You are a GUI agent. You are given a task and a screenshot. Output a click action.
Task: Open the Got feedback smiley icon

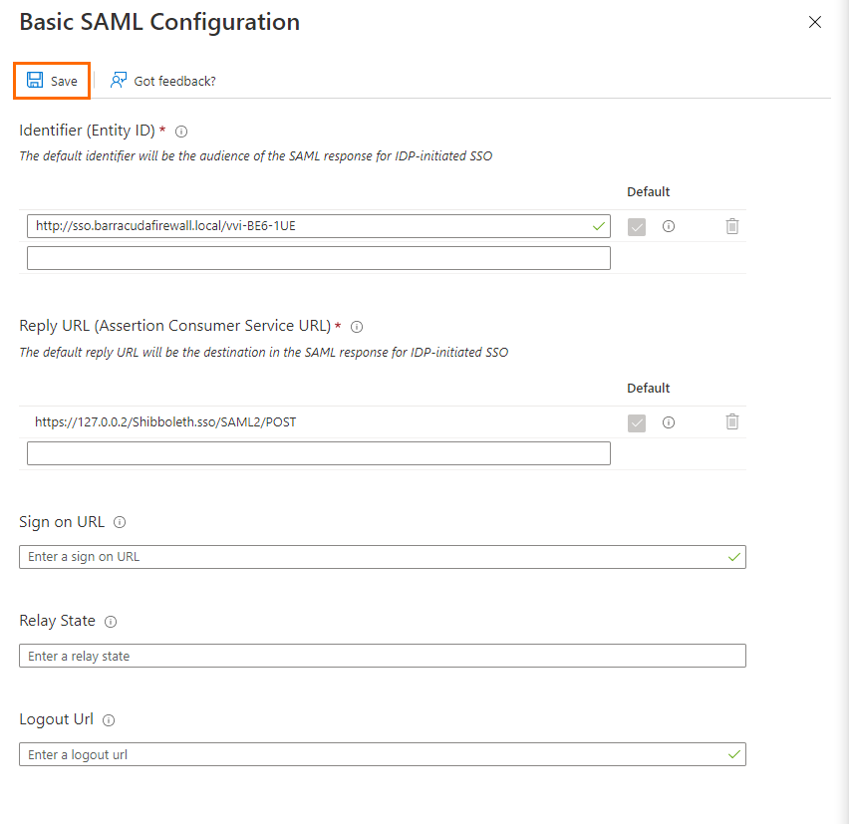coord(119,80)
